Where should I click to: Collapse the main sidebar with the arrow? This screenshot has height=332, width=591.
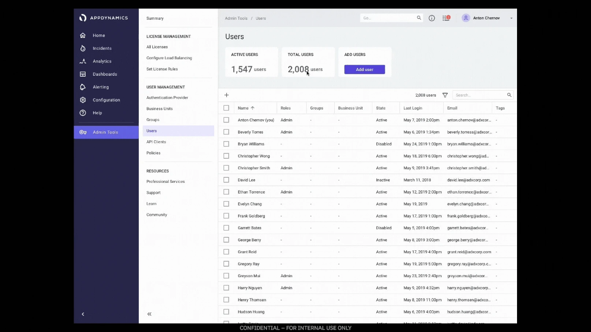coord(83,314)
